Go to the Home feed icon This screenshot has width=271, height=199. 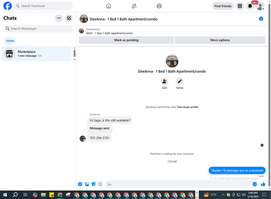point(108,6)
